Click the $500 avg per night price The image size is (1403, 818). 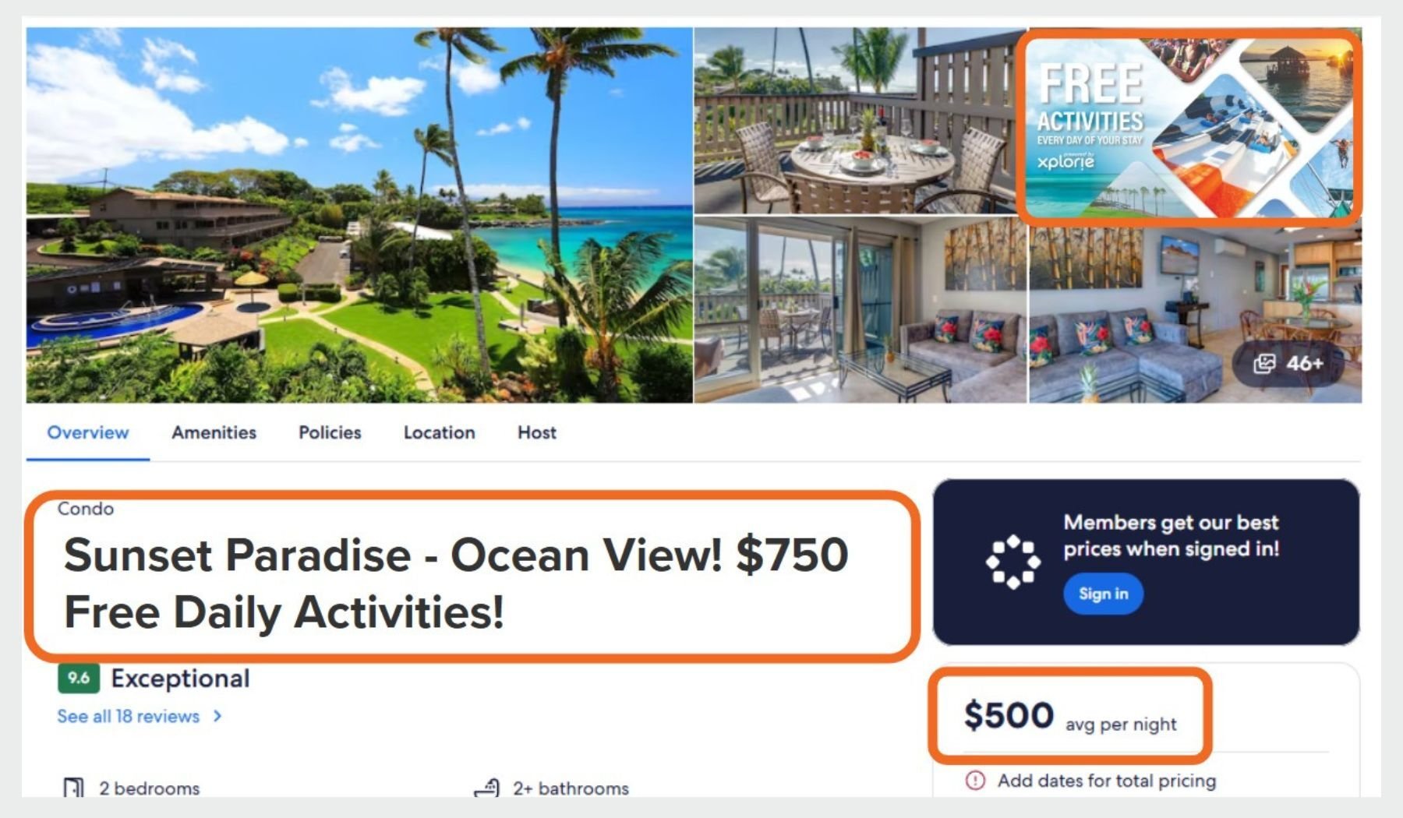tap(1070, 716)
